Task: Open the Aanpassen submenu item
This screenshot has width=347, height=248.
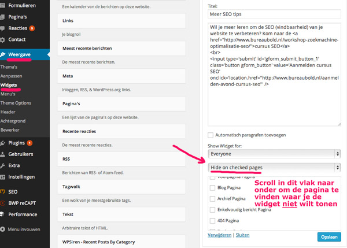Action: (x=12, y=76)
